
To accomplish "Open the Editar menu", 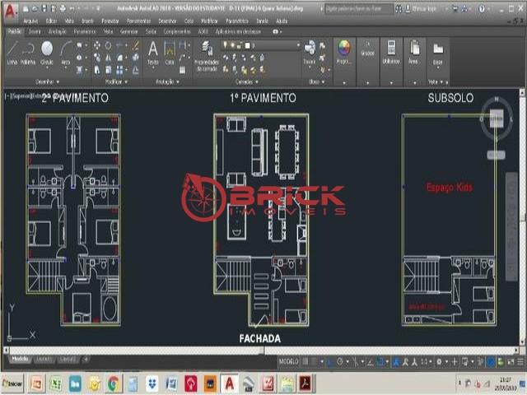I will pos(51,21).
